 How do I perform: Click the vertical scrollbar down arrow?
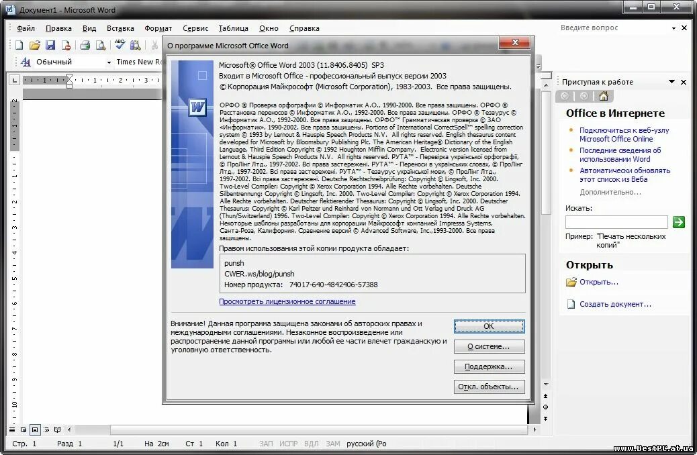(x=545, y=385)
